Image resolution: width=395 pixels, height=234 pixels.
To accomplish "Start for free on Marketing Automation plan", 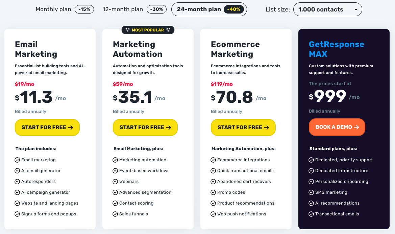I will point(145,127).
